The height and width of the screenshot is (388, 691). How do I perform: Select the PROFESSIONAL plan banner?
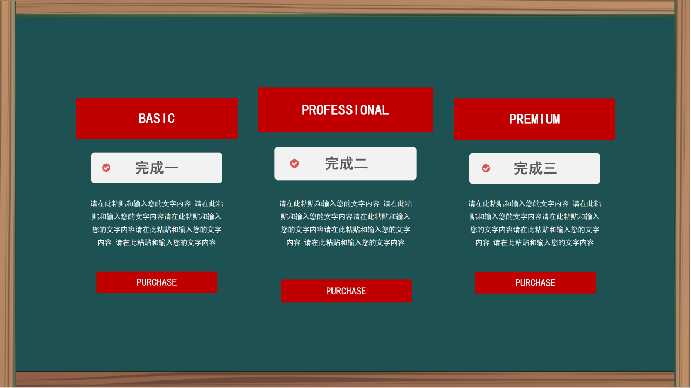(345, 110)
